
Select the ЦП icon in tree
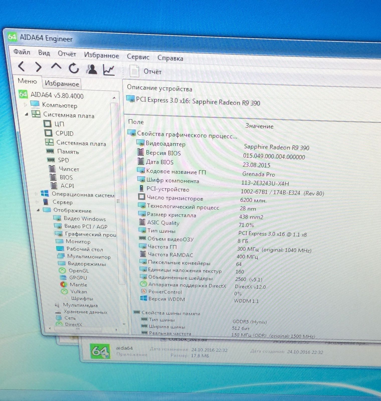point(47,123)
